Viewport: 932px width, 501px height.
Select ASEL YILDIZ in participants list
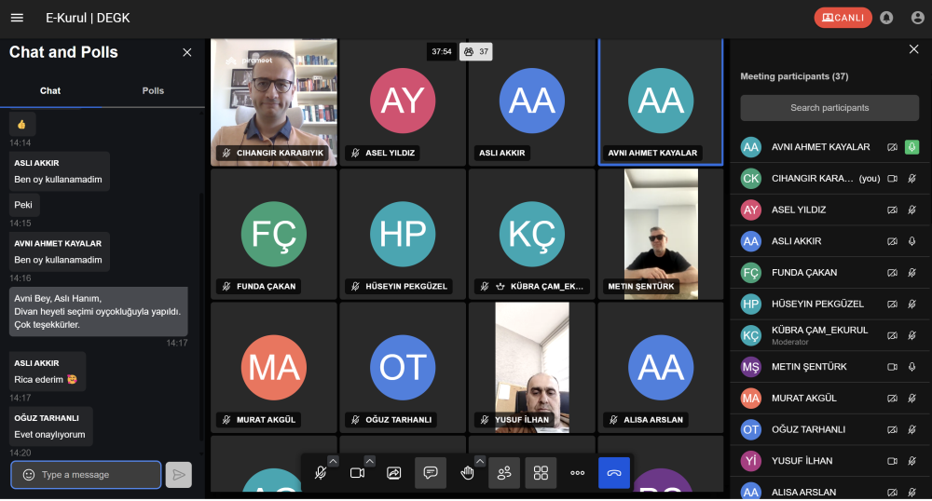pos(829,210)
